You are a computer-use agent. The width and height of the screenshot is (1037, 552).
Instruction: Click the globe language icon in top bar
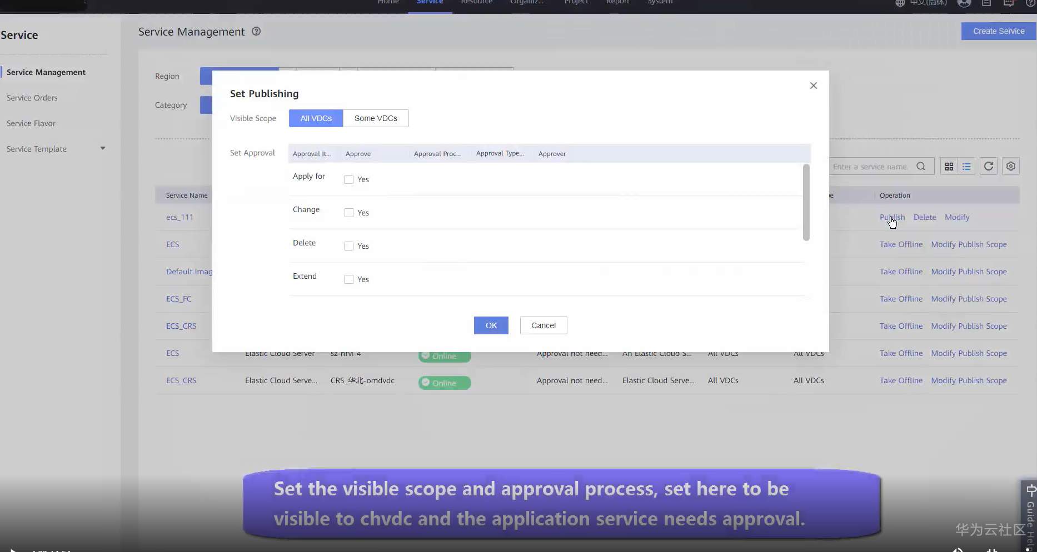click(x=900, y=3)
